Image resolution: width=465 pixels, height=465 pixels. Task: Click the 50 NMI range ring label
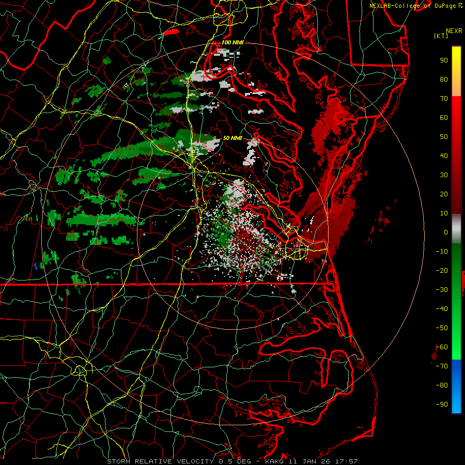point(233,138)
